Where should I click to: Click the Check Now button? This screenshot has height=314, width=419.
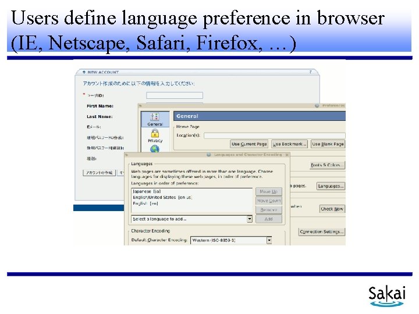tap(332, 209)
